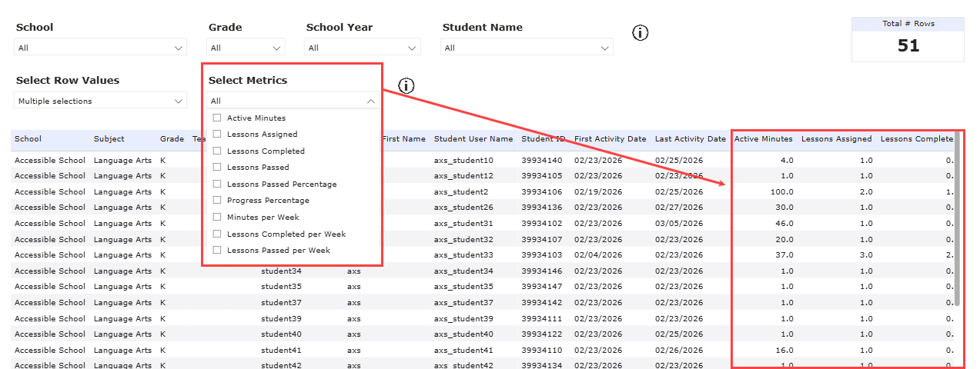Check the Lessons Completed per Week option

click(x=217, y=234)
